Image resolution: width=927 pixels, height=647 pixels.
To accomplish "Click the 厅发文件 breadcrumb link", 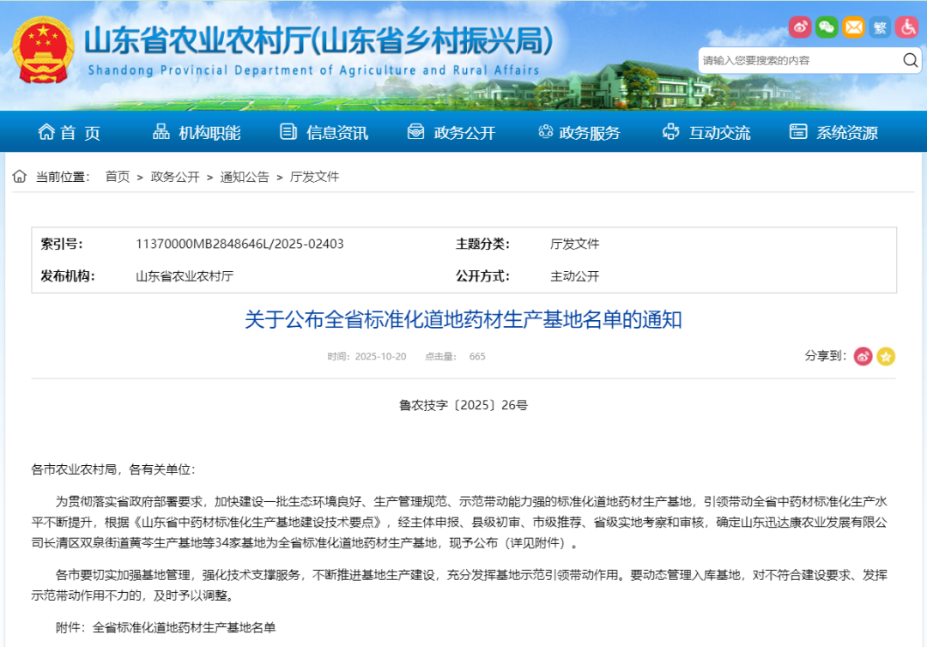I will [314, 177].
